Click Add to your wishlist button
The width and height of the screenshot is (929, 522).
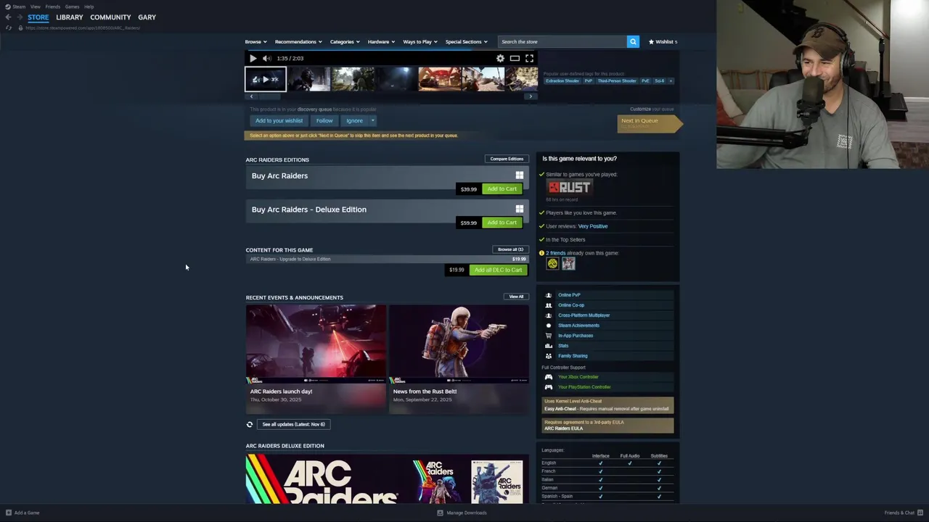click(279, 120)
